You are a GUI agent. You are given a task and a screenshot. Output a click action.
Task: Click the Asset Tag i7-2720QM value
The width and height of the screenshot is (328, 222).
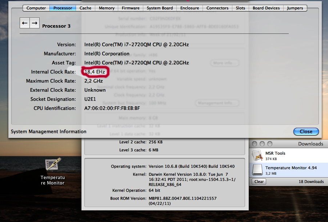[x=137, y=63]
